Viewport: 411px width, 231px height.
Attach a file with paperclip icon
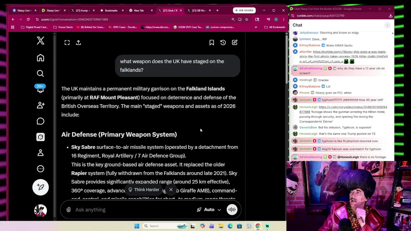68,210
